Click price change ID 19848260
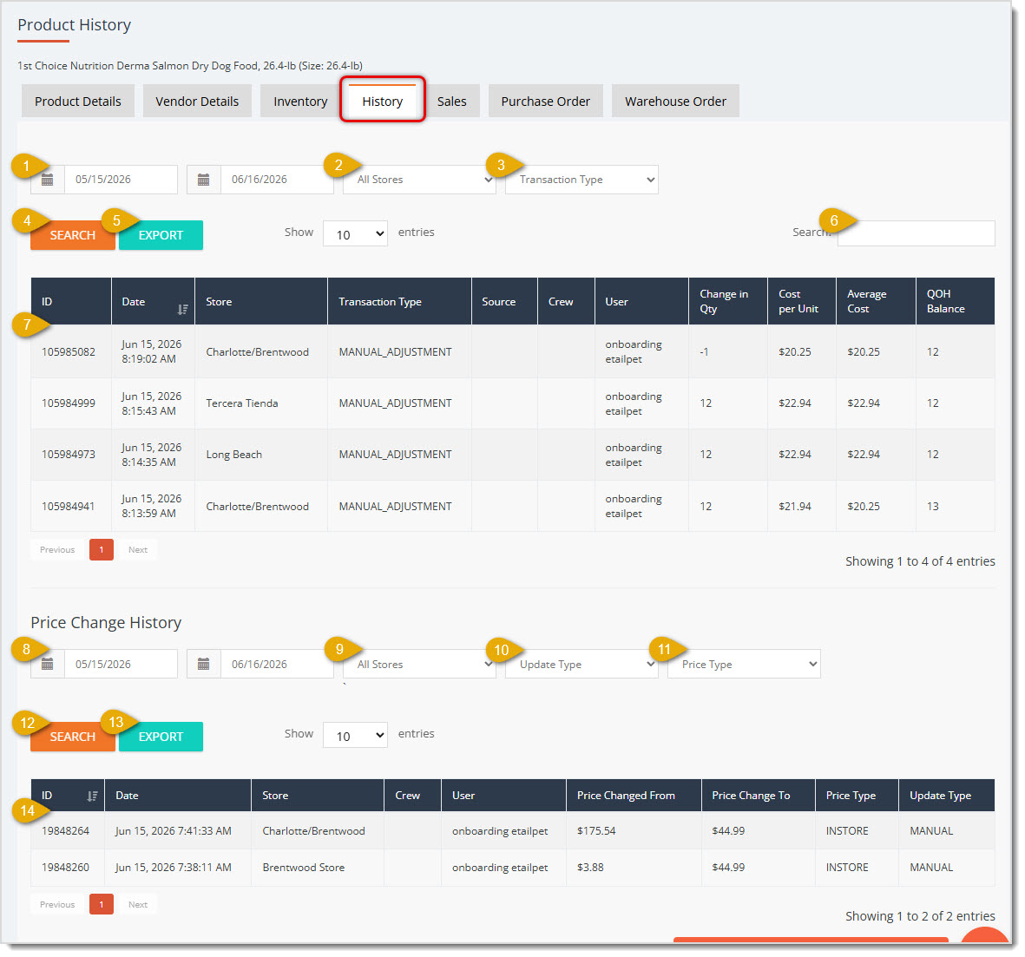 point(65,868)
